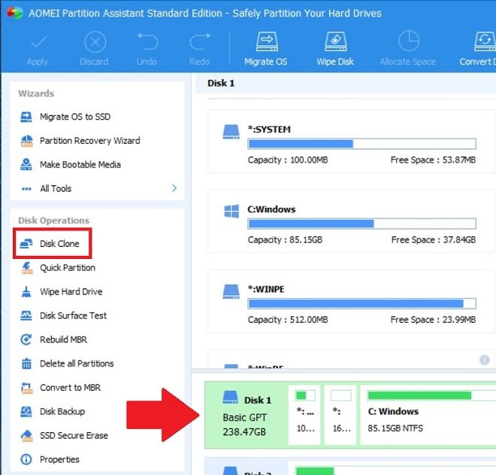The height and width of the screenshot is (475, 496).
Task: Click the Undo arrow in toolbar
Action: (x=147, y=42)
